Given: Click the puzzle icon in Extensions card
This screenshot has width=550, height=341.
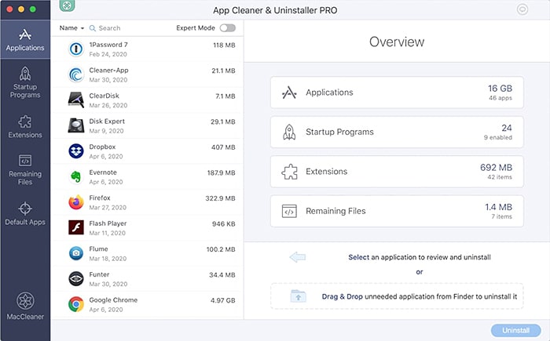Looking at the screenshot, I should [x=289, y=172].
